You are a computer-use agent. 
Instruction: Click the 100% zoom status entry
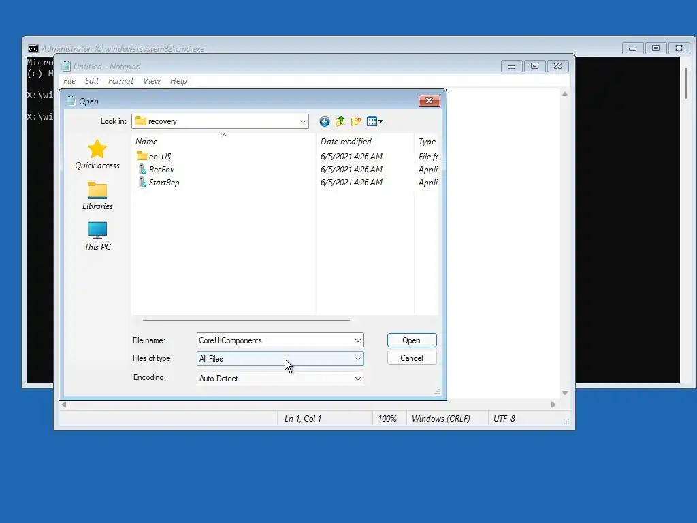click(387, 419)
